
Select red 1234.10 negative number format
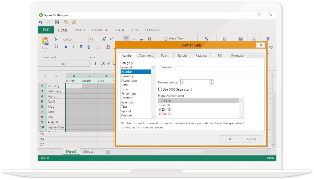(x=164, y=105)
